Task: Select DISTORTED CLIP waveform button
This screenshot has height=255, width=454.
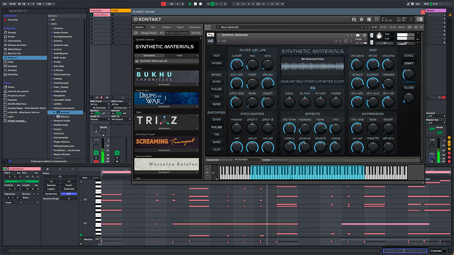Action: [216, 149]
